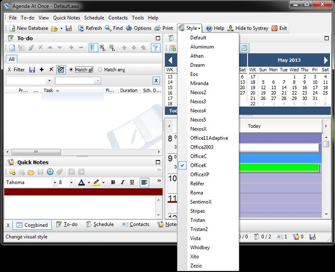This screenshot has width=335, height=272.
Task: Switch to the Contacts bottom tab
Action: 136,224
